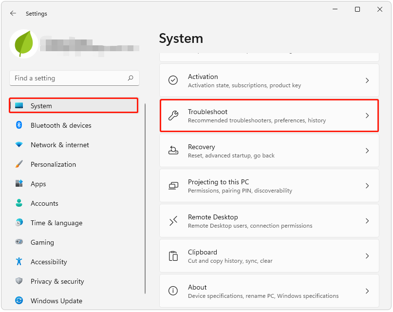The width and height of the screenshot is (393, 312).
Task: Click the System monitor icon in sidebar
Action: coord(19,106)
